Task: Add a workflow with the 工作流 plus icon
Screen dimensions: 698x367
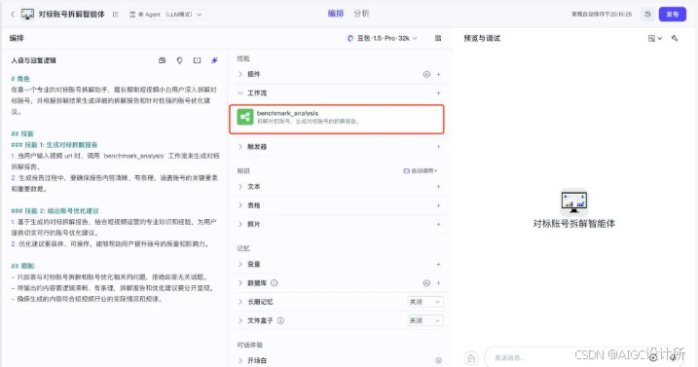Action: click(x=438, y=93)
